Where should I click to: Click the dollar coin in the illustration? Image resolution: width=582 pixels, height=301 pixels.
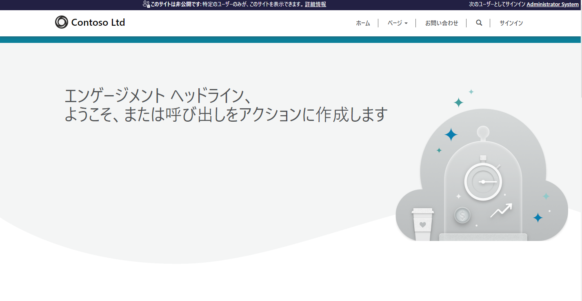click(462, 215)
